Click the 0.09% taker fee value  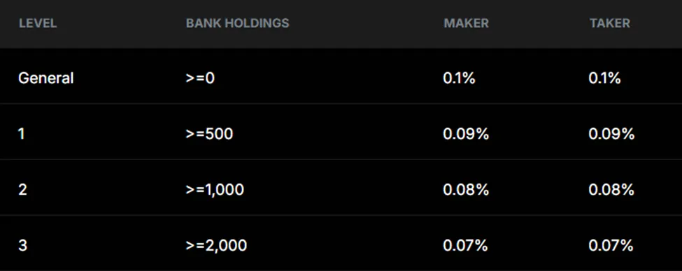click(611, 134)
